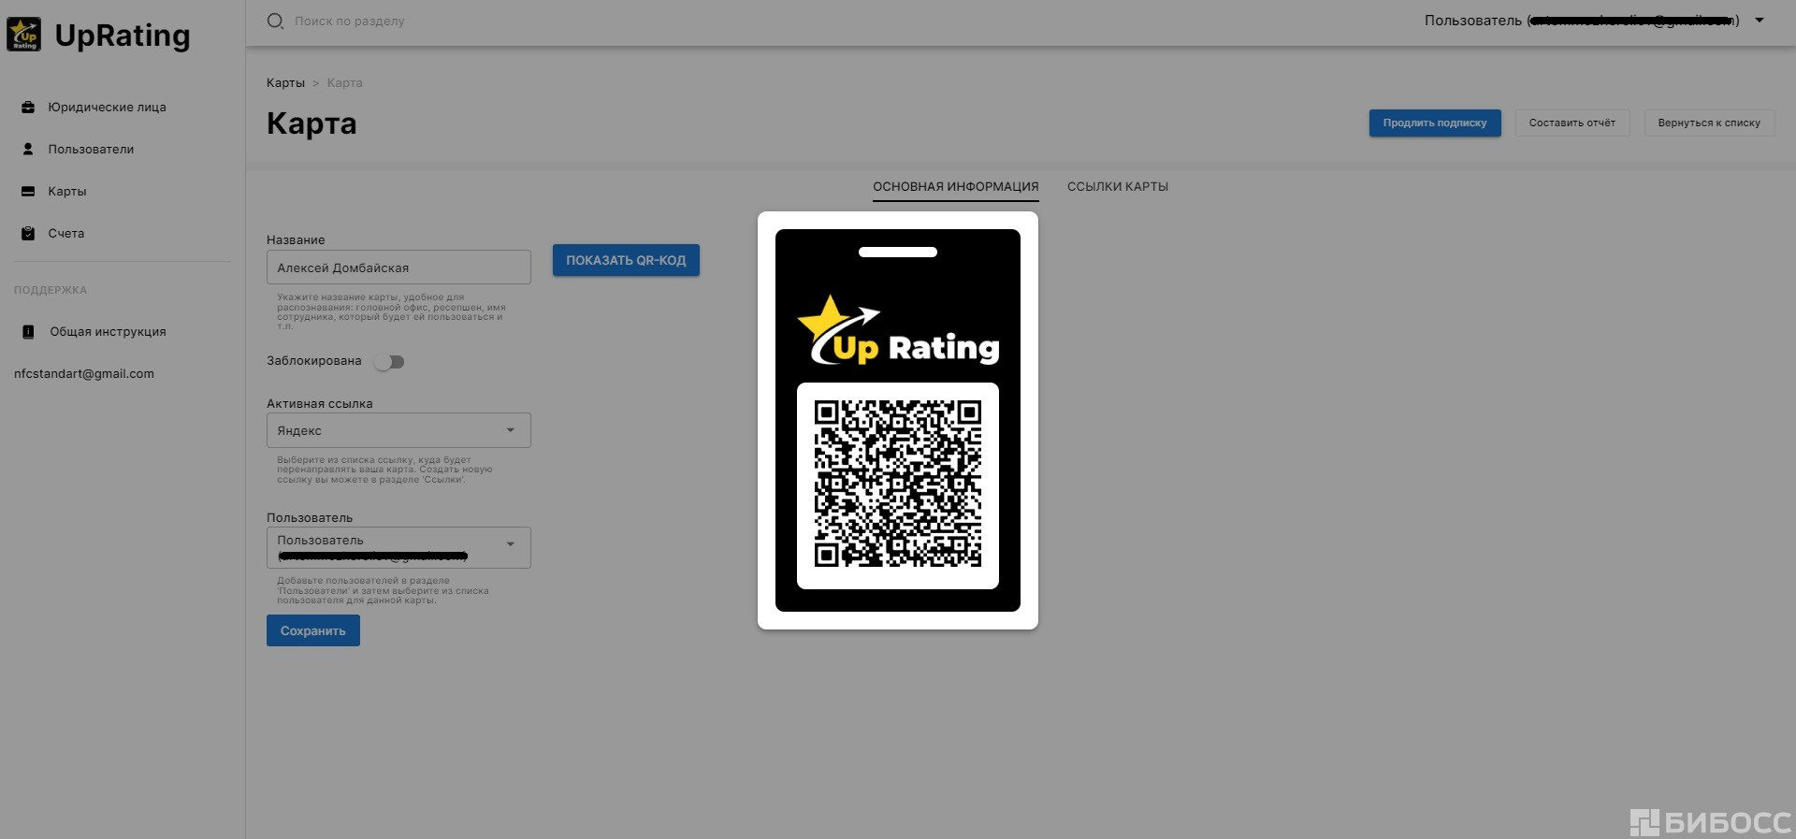Click the QR code image
1796x839 pixels.
coord(898,485)
